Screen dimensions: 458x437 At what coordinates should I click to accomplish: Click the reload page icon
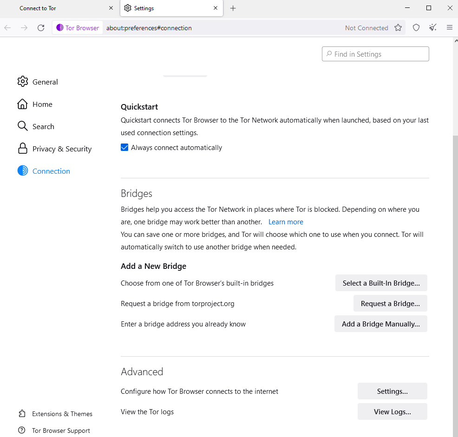click(x=41, y=28)
